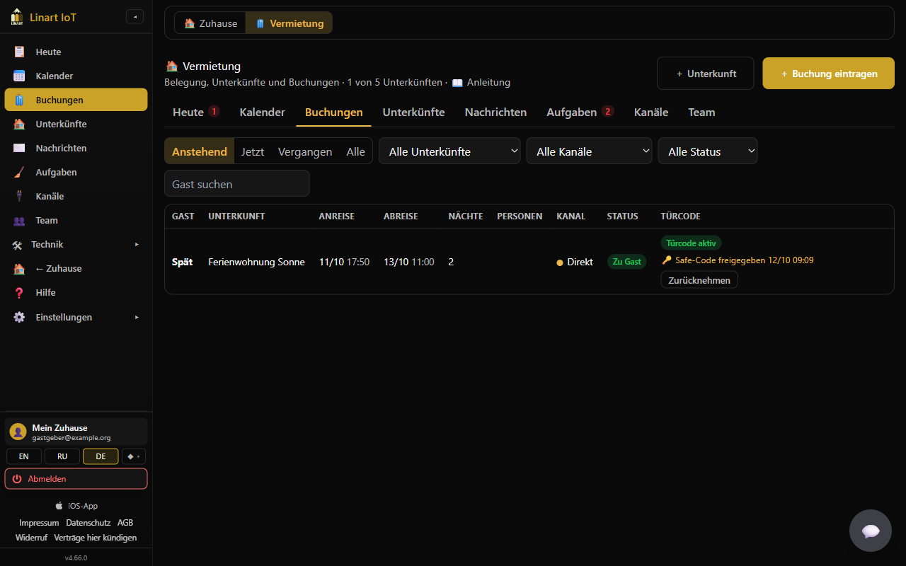Show Anstehend bookings filter
Viewport: 906px width, 566px height.
pyautogui.click(x=200, y=151)
